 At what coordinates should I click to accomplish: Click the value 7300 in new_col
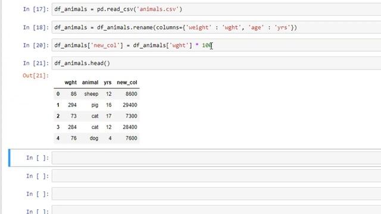click(131, 116)
